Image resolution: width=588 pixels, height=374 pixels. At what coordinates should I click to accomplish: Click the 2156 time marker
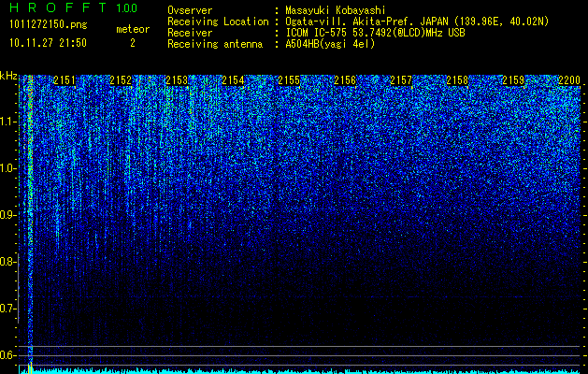coord(345,80)
